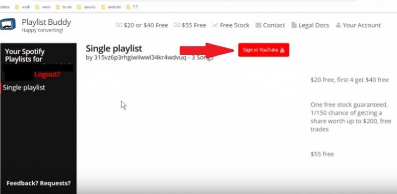Click the 'Single playlist' main heading
397x194 pixels.
(114, 48)
